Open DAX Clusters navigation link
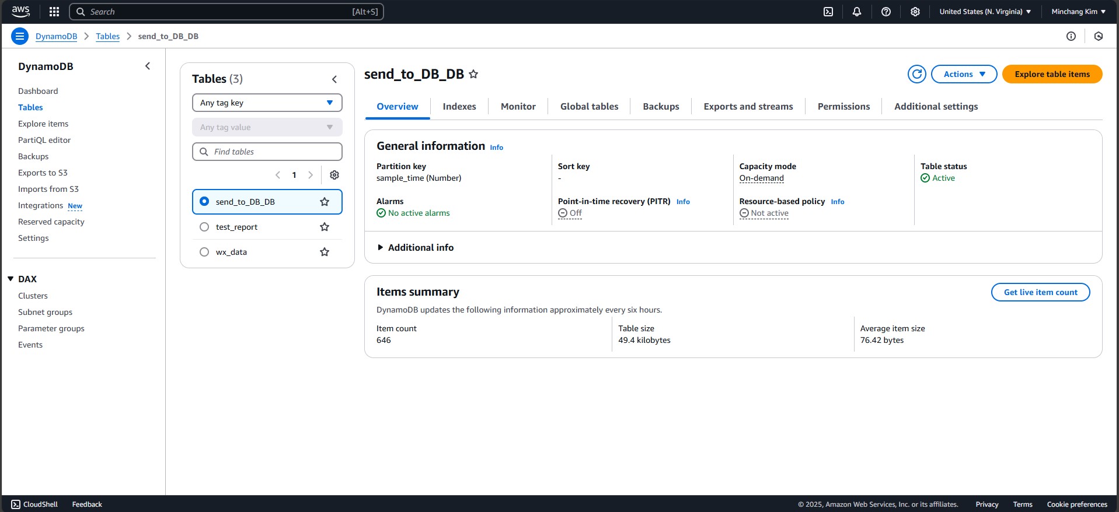Image resolution: width=1119 pixels, height=512 pixels. [x=33, y=296]
